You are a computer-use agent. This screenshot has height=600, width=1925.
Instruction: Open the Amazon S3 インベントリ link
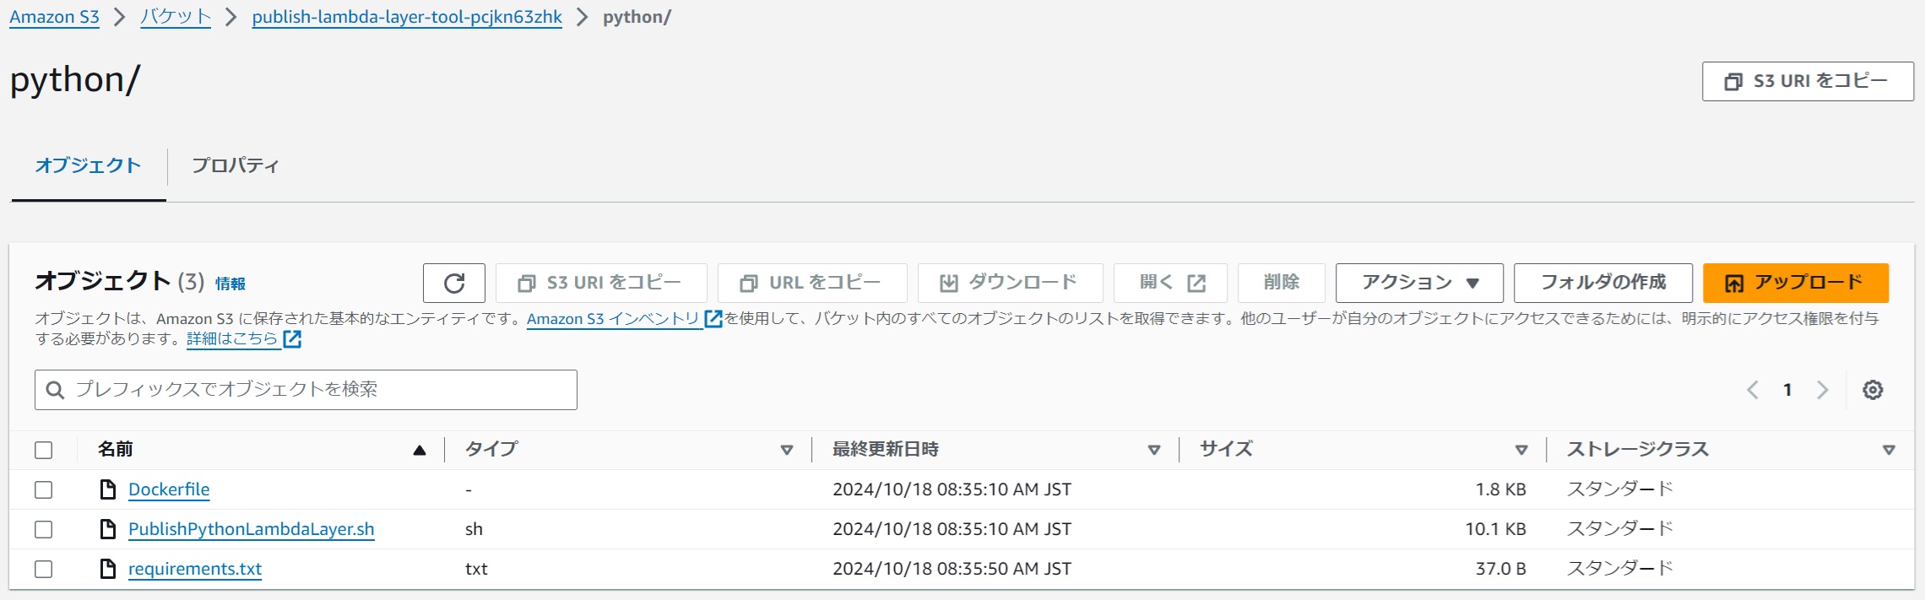pos(613,319)
